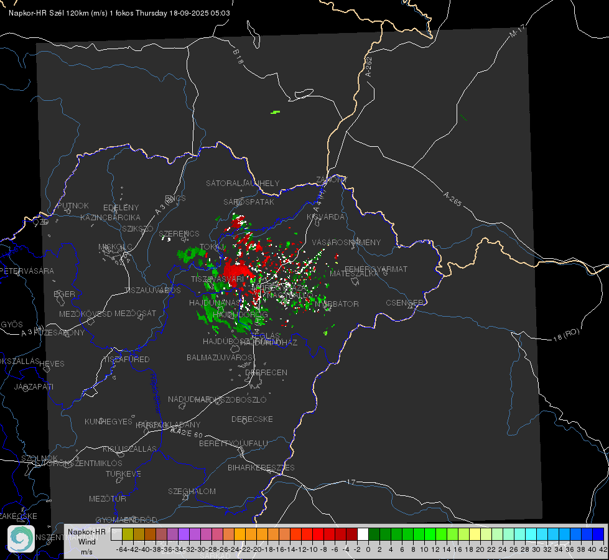
Task: Click the A-262 road label
Action: tap(369, 67)
